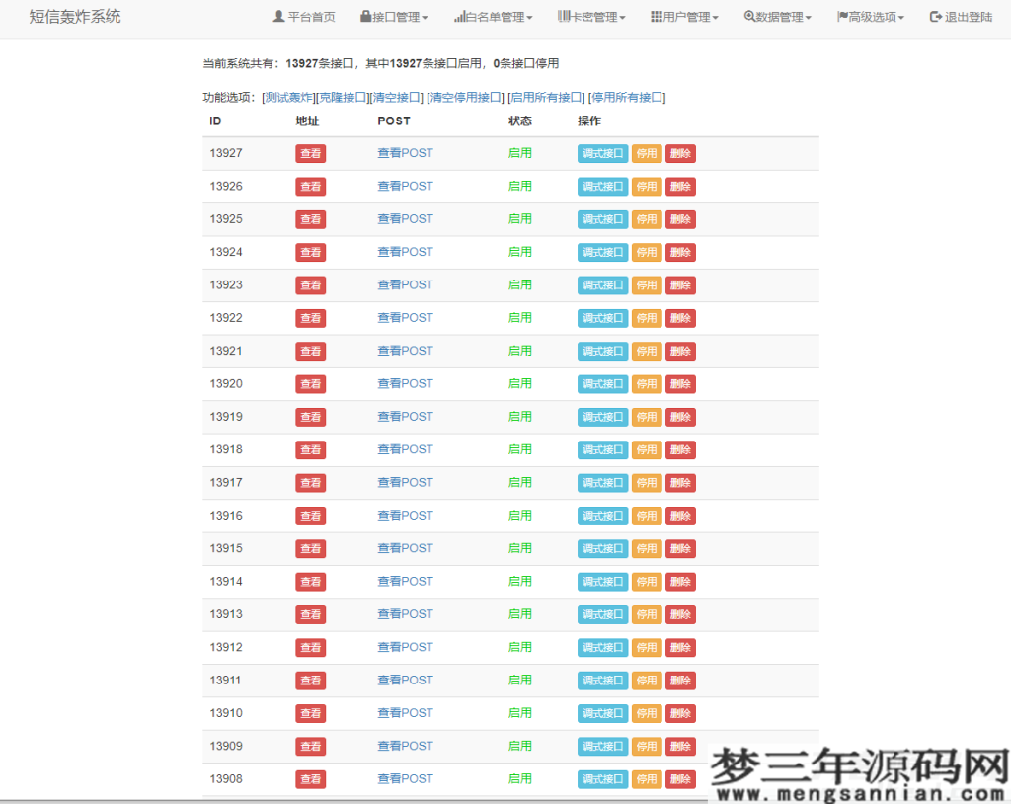This screenshot has width=1011, height=804.
Task: Click the 测试轰炸 link in 功能选项
Action: click(286, 98)
